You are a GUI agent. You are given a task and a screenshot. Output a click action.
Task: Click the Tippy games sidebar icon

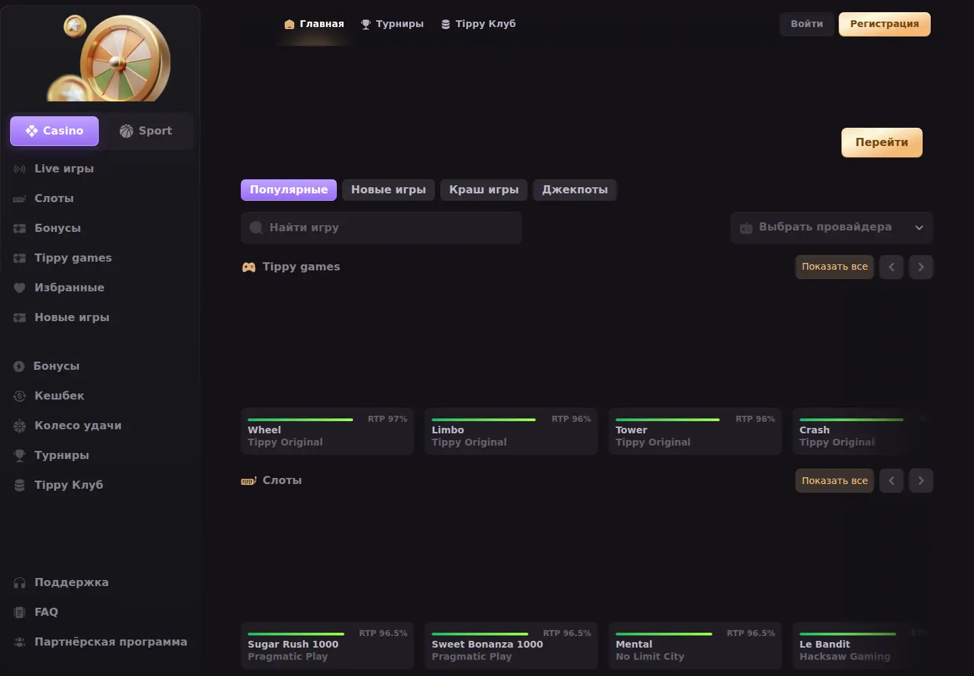20,258
